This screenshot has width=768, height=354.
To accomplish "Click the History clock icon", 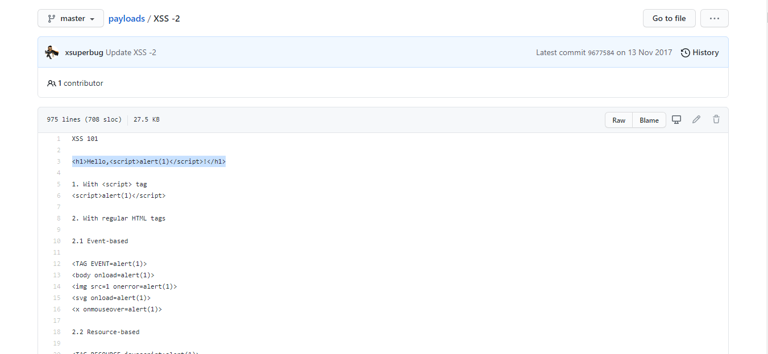I will [686, 53].
